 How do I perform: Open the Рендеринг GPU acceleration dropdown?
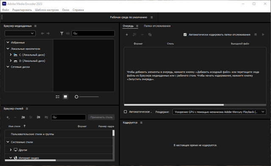point(219,112)
